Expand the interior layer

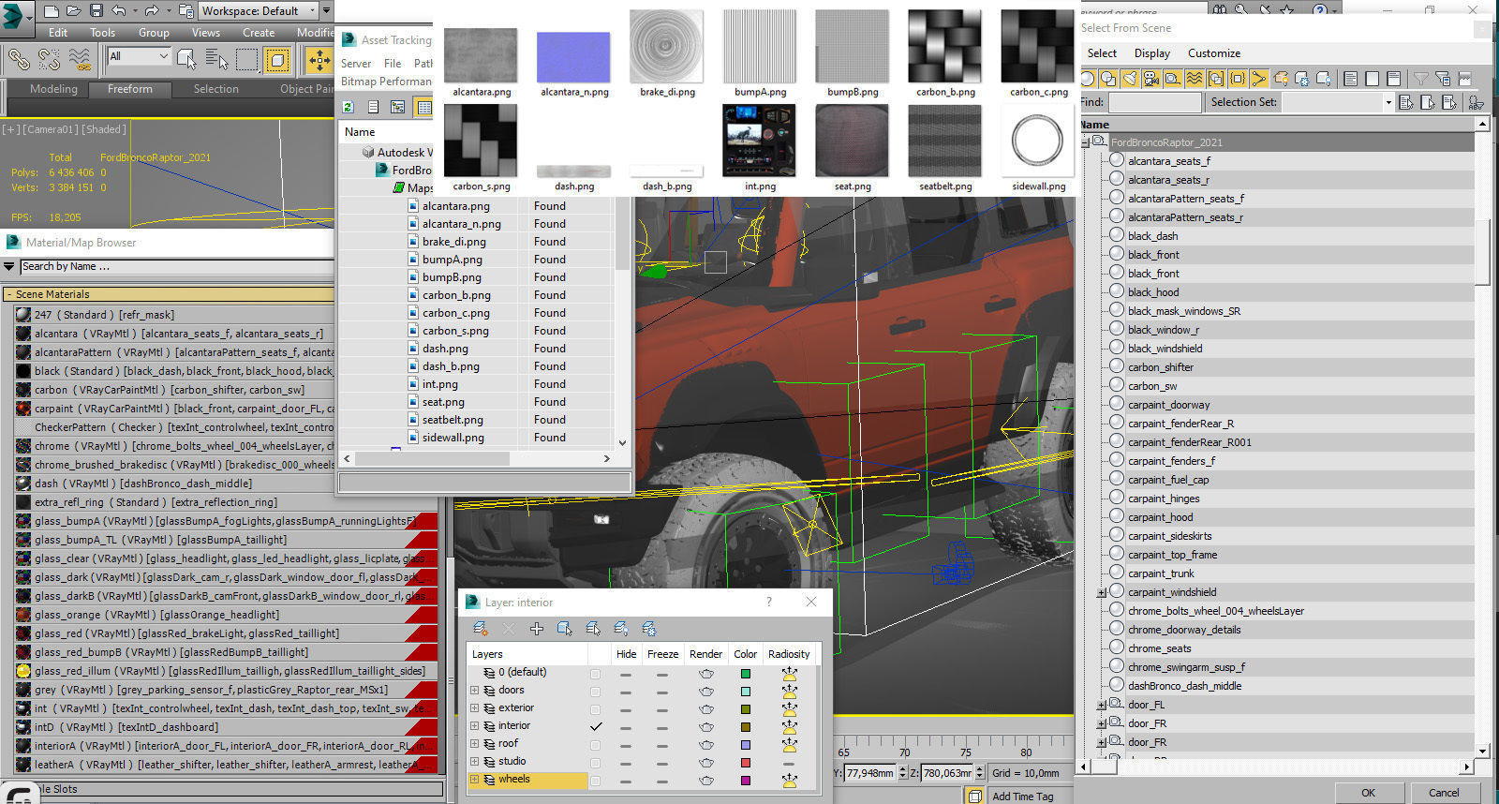pos(475,726)
